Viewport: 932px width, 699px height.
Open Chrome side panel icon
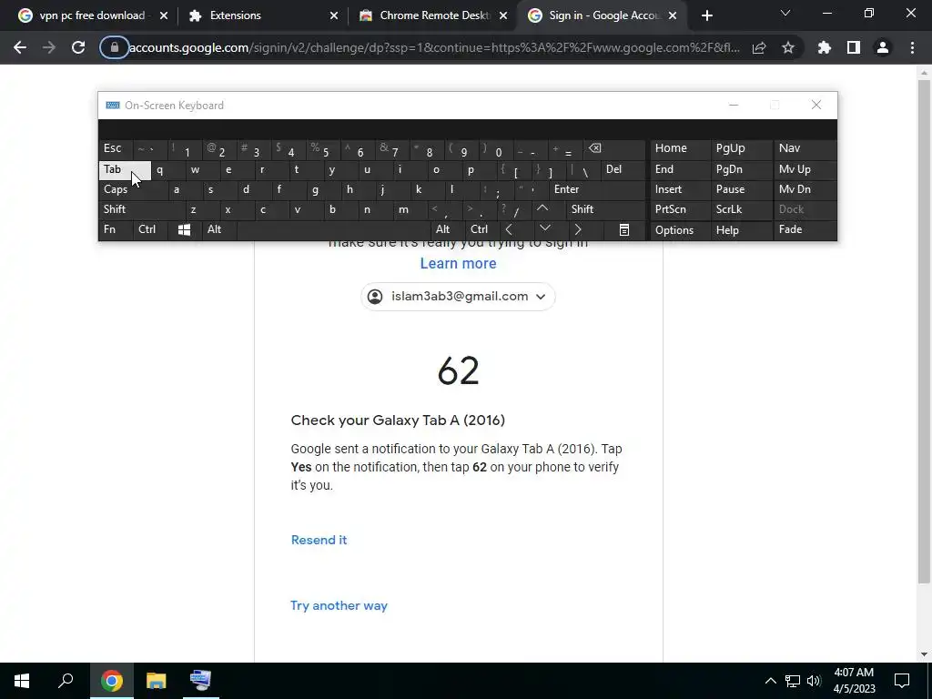(x=854, y=47)
